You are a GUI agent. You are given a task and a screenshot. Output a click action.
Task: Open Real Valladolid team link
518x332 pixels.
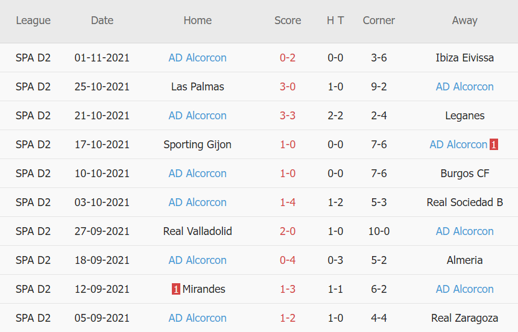pos(198,231)
